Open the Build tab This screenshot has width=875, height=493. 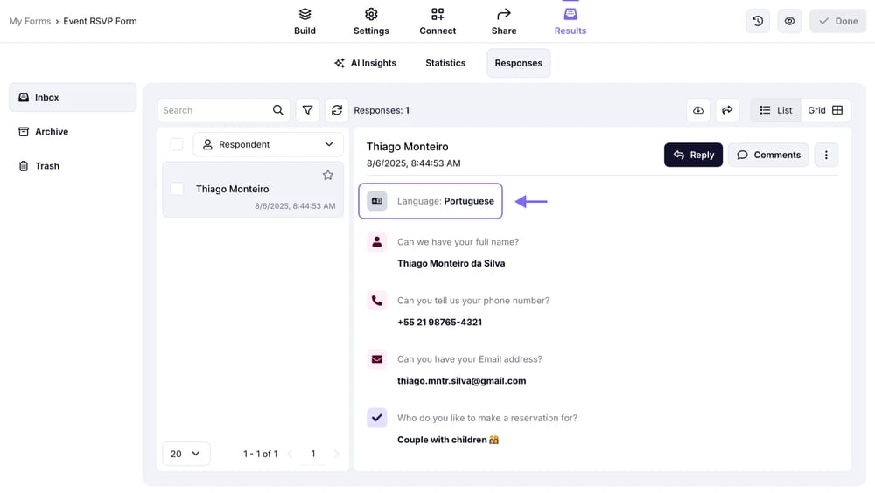coord(304,22)
